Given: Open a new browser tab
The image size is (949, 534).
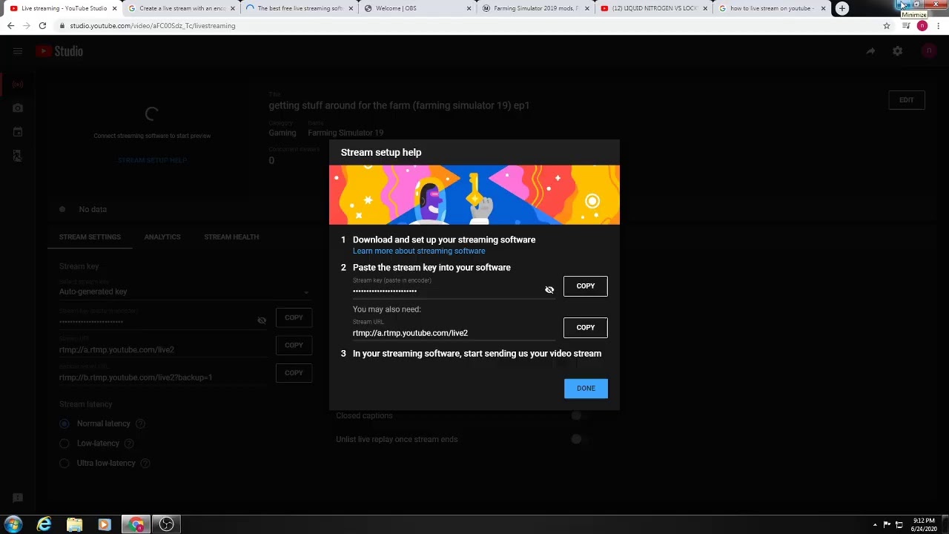Looking at the screenshot, I should point(842,9).
